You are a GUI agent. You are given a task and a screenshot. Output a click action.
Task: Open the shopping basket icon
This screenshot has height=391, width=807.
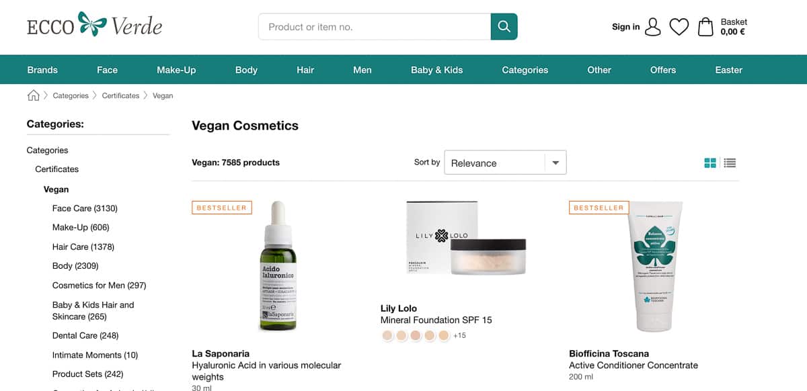(x=705, y=26)
